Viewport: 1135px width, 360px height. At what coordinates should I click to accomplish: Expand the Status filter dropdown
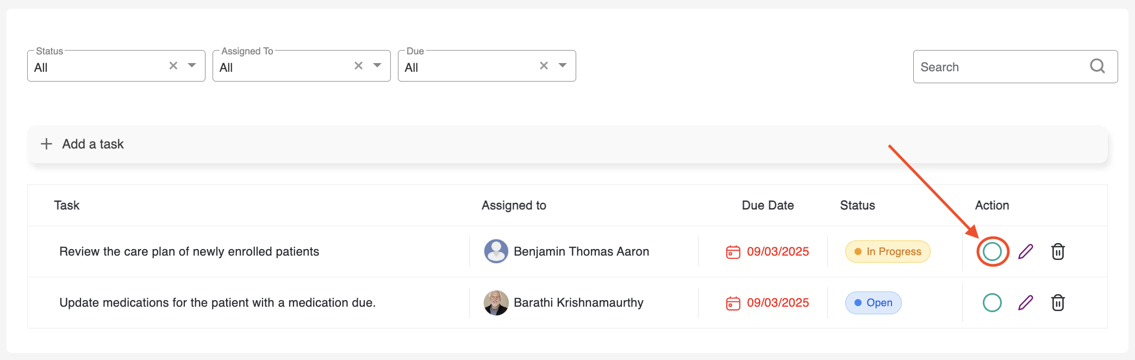point(192,66)
